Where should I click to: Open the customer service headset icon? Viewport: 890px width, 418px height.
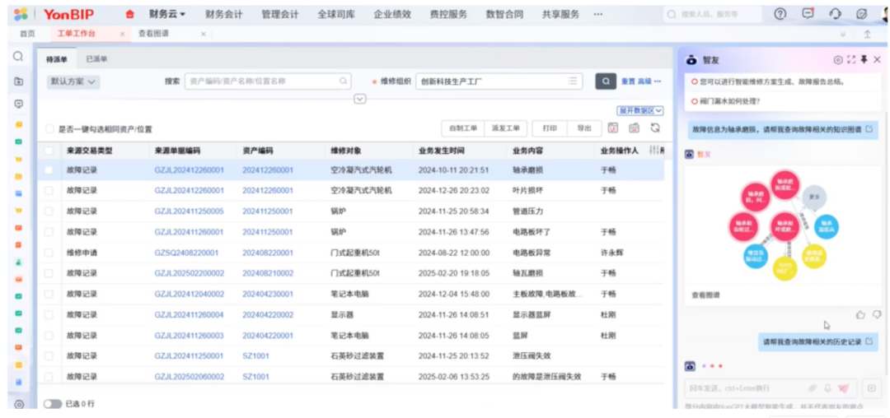(835, 14)
